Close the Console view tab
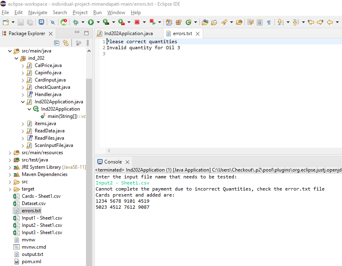The height and width of the screenshot is (266, 342). (x=127, y=162)
